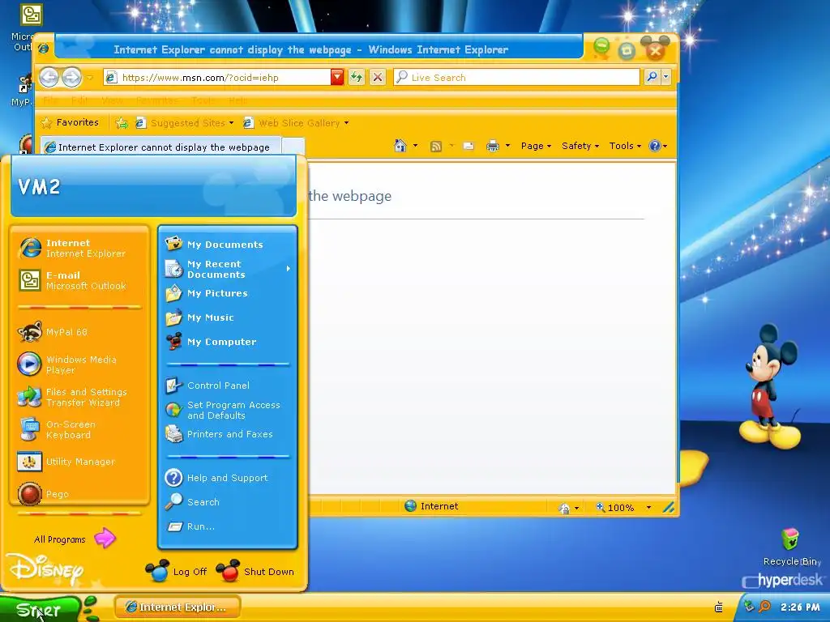Image resolution: width=830 pixels, height=622 pixels.
Task: Select Search in the Start menu
Action: [228, 502]
